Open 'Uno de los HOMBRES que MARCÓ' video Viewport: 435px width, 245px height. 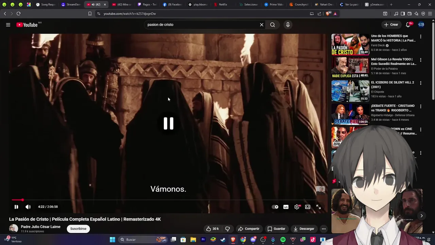pos(393,38)
